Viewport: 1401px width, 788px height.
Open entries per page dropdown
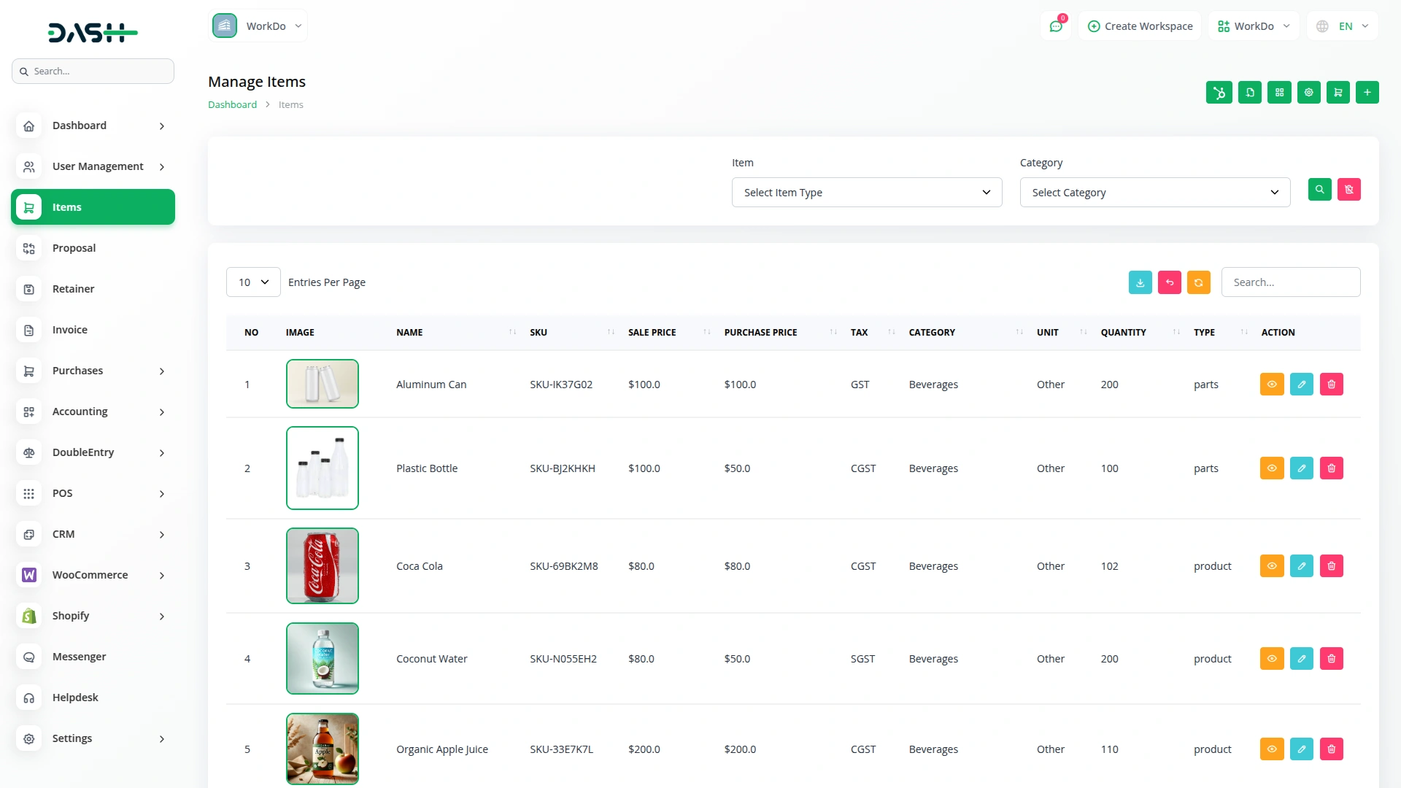(x=253, y=282)
